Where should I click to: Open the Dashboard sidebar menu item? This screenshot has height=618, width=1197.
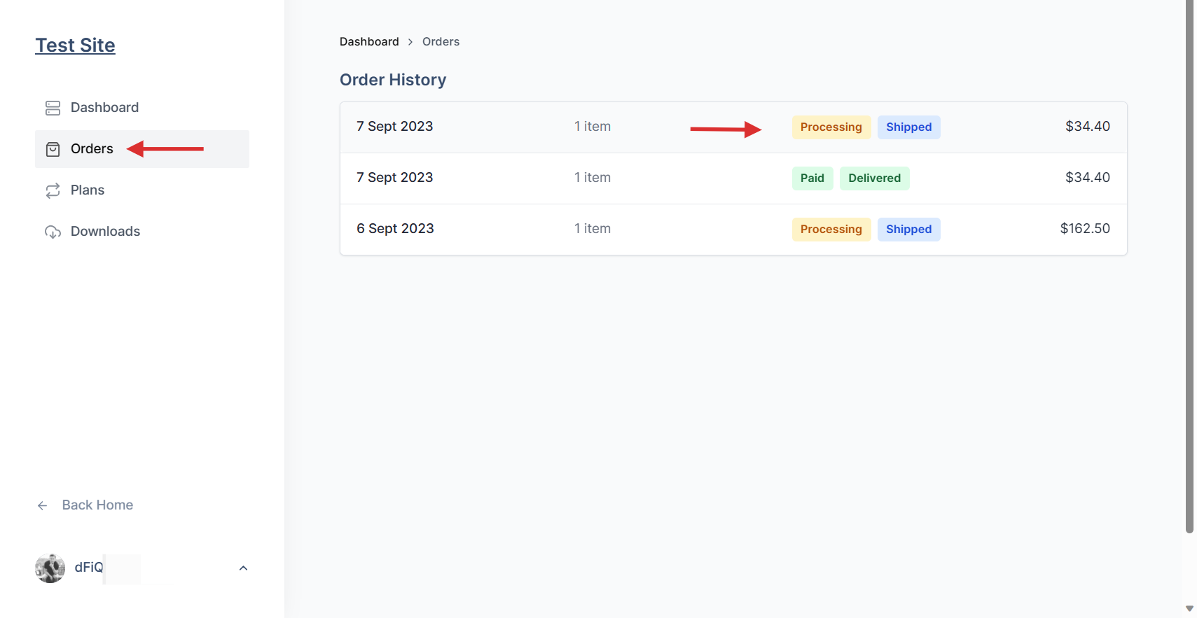pos(104,108)
